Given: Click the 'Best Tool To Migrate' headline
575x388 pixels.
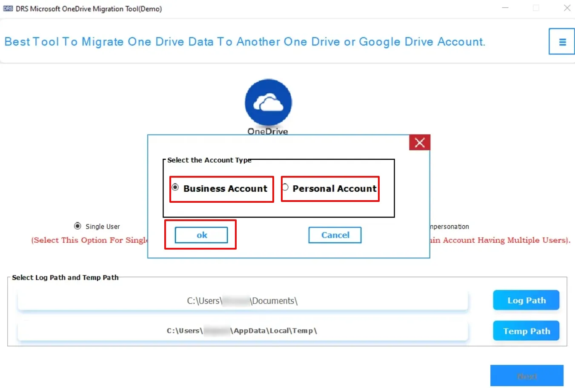Looking at the screenshot, I should click(x=245, y=42).
